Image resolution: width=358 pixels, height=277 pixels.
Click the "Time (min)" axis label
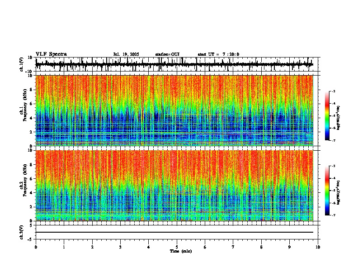click(181, 251)
